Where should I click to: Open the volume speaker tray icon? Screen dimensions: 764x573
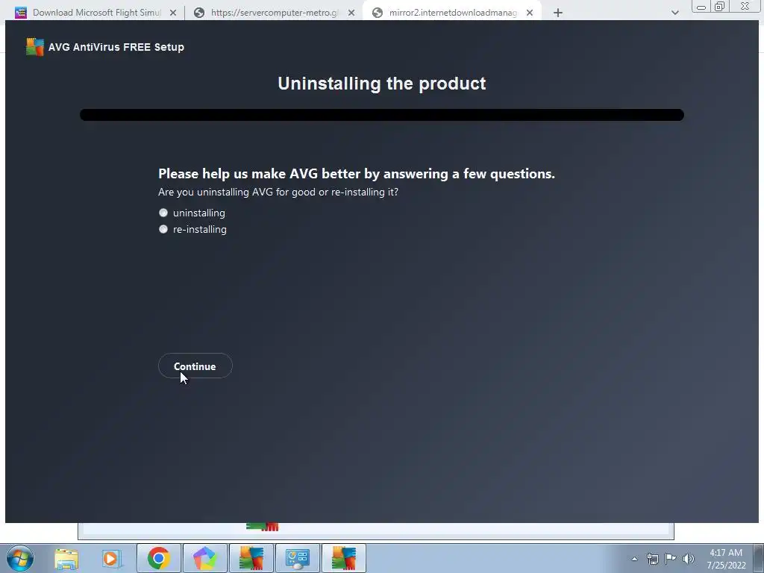pyautogui.click(x=689, y=559)
